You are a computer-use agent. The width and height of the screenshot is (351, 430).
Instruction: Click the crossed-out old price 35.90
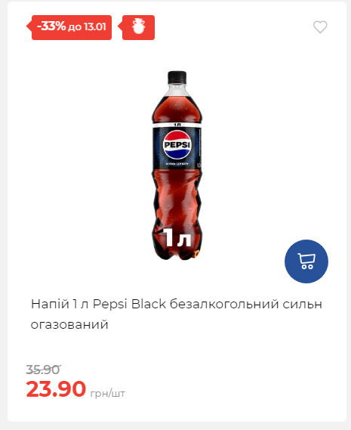pos(43,370)
